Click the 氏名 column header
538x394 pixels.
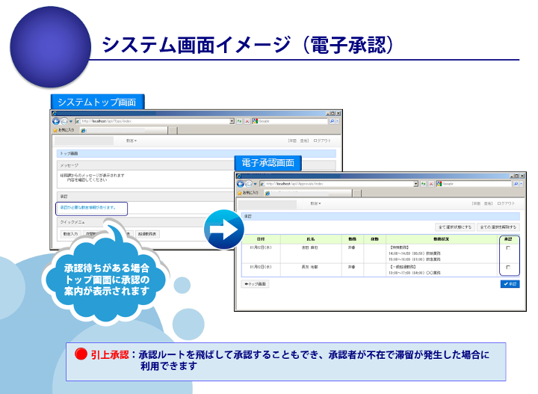311,239
